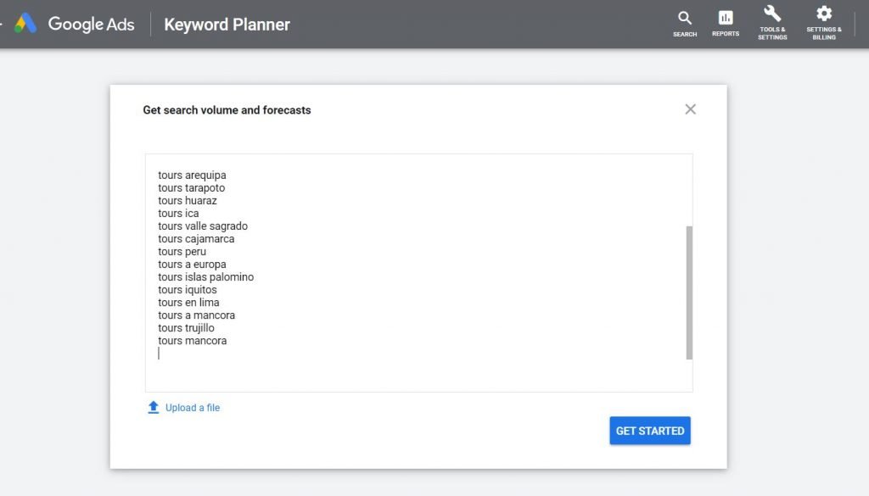Click the GET STARTED button
Image resolution: width=869 pixels, height=496 pixels.
click(x=649, y=431)
